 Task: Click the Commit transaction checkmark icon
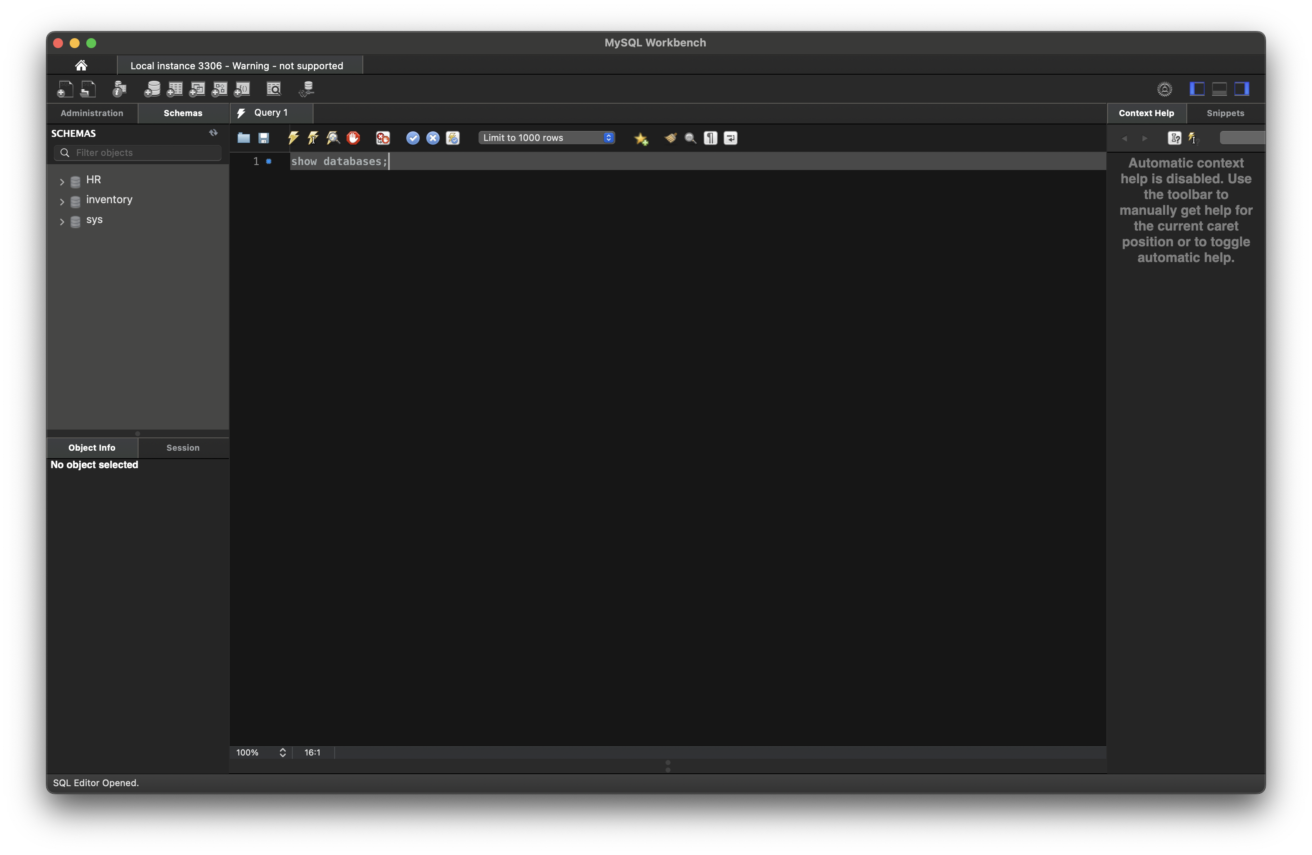pyautogui.click(x=412, y=138)
